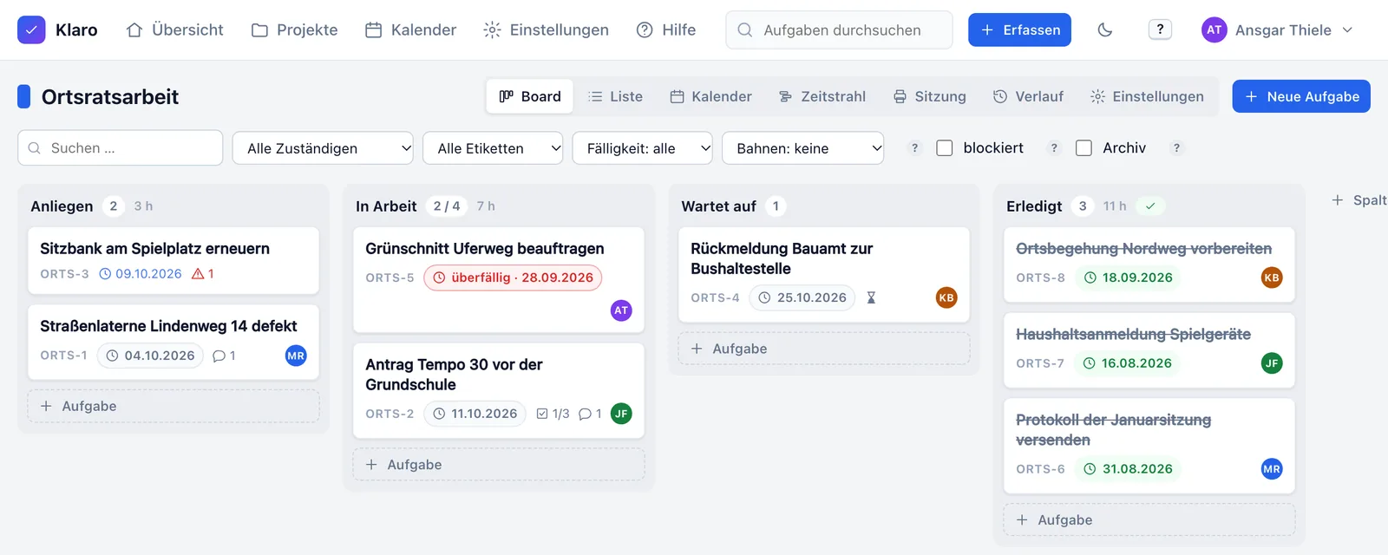Click AT avatar on Grünschnitt Uferweg card

621,310
